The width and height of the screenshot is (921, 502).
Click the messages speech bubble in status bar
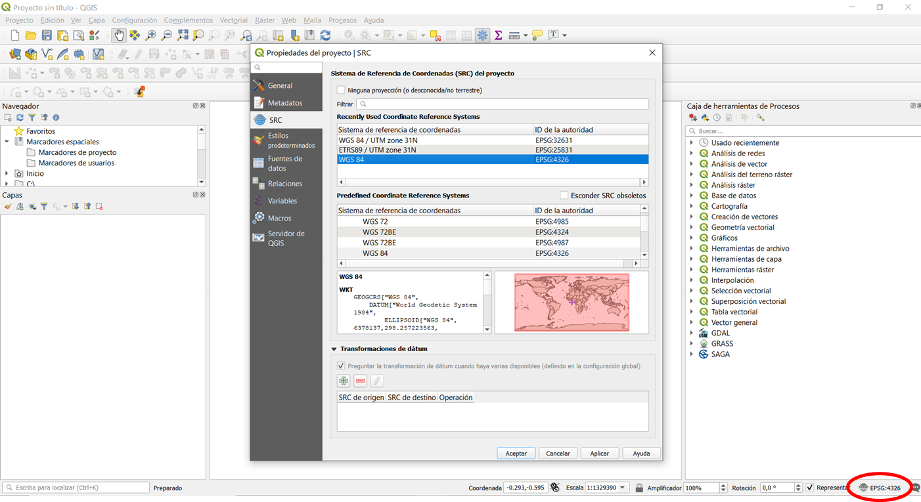click(915, 488)
